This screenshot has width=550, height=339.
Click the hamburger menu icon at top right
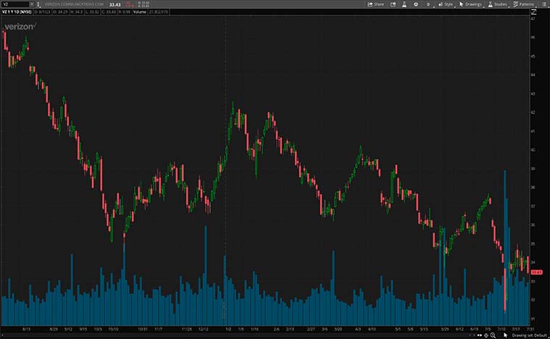click(543, 4)
